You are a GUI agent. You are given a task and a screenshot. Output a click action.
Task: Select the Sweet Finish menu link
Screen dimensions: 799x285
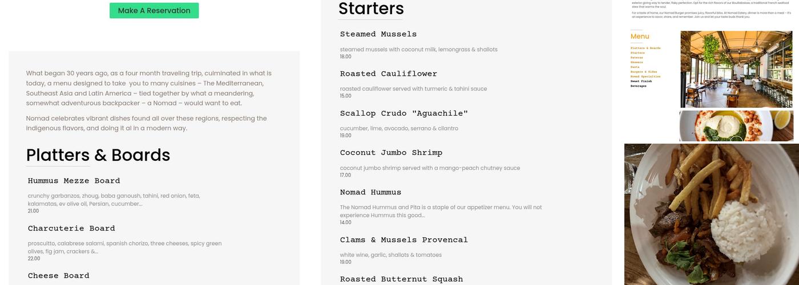(x=641, y=81)
